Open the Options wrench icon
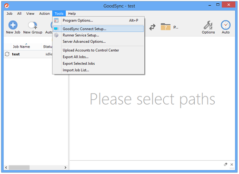This screenshot has width=239, height=174. (x=208, y=25)
